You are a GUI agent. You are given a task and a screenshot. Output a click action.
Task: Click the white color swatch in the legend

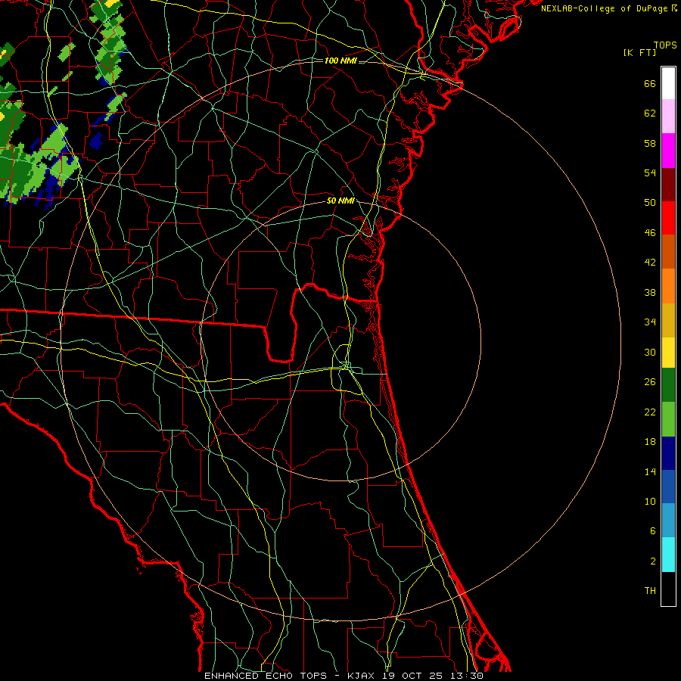coord(668,83)
